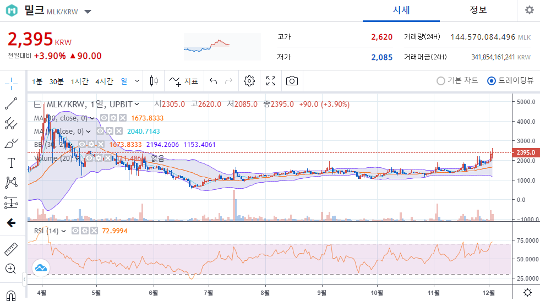Click the 2395.0 current price label
Image resolution: width=540 pixels, height=301 pixels.
point(526,152)
